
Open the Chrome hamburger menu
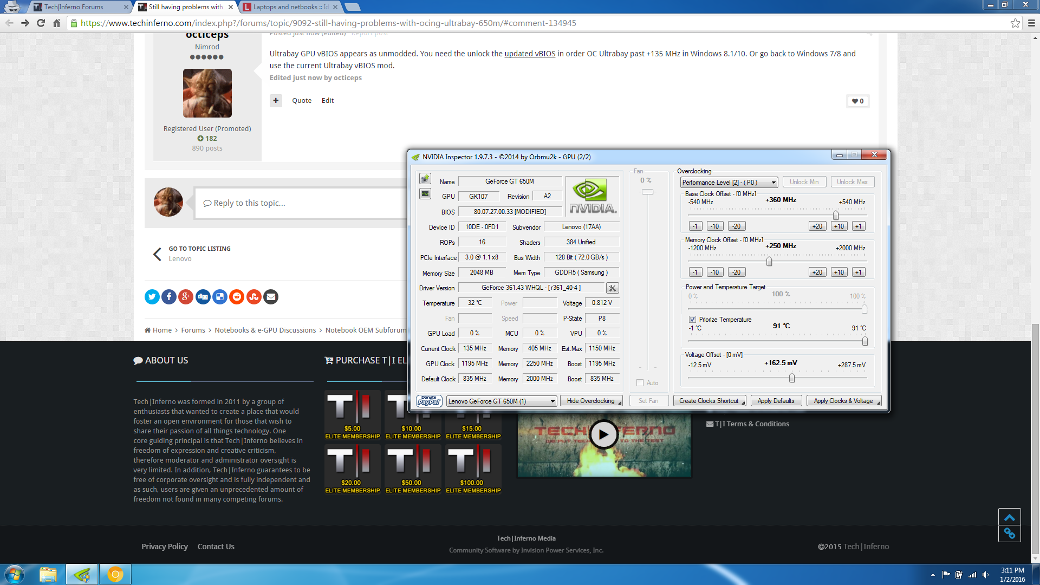(1031, 23)
